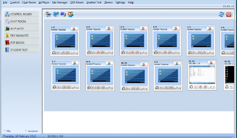
Task: Click the play button on student card 2
Action: coord(103,53)
